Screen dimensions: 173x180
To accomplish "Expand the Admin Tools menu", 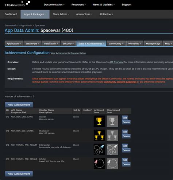I will point(84,14).
